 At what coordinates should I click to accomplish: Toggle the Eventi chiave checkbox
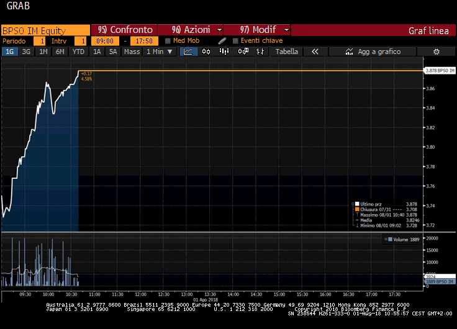[x=235, y=41]
